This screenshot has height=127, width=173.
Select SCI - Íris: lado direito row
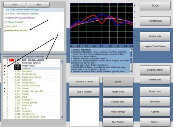pyautogui.click(x=32, y=60)
